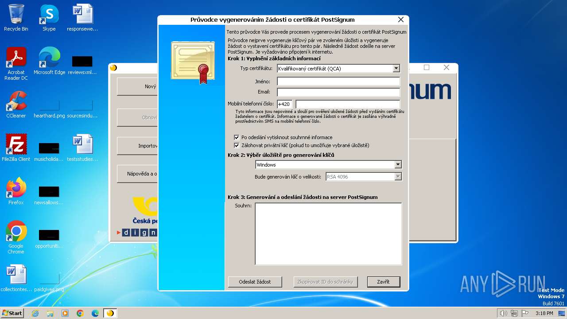Open the sourcesindu desktop file
Image resolution: width=567 pixels, height=319 pixels.
tap(82, 109)
